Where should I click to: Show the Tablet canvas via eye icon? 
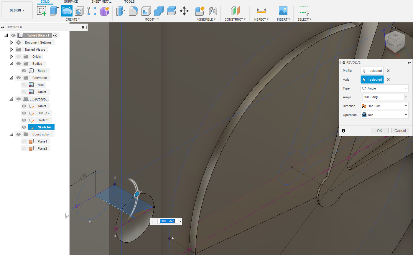tap(24, 92)
